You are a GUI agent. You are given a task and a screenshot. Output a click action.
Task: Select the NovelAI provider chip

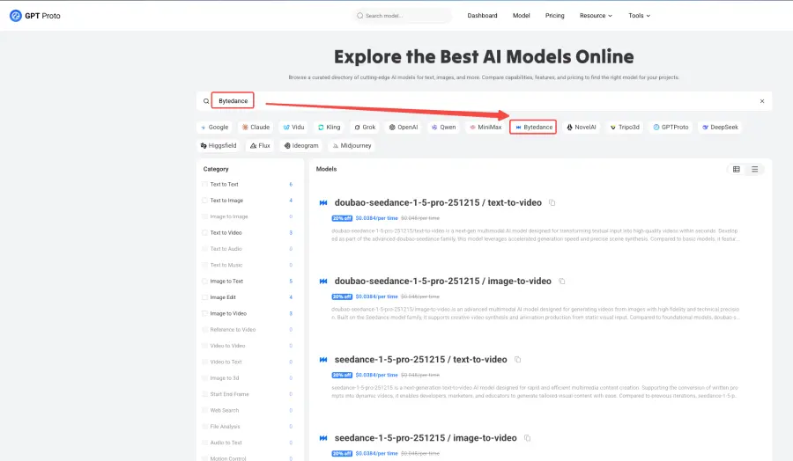582,128
